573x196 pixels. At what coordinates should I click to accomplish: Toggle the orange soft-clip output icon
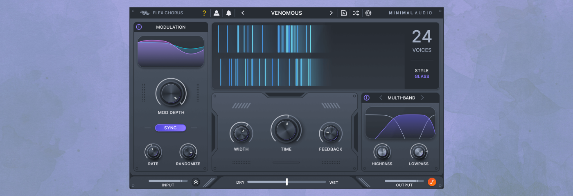tap(432, 182)
